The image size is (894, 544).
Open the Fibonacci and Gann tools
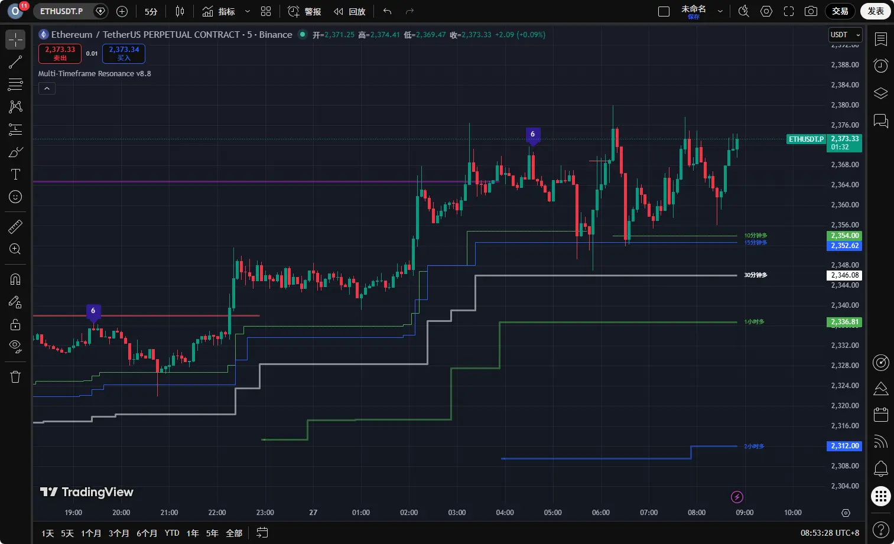pos(15,84)
